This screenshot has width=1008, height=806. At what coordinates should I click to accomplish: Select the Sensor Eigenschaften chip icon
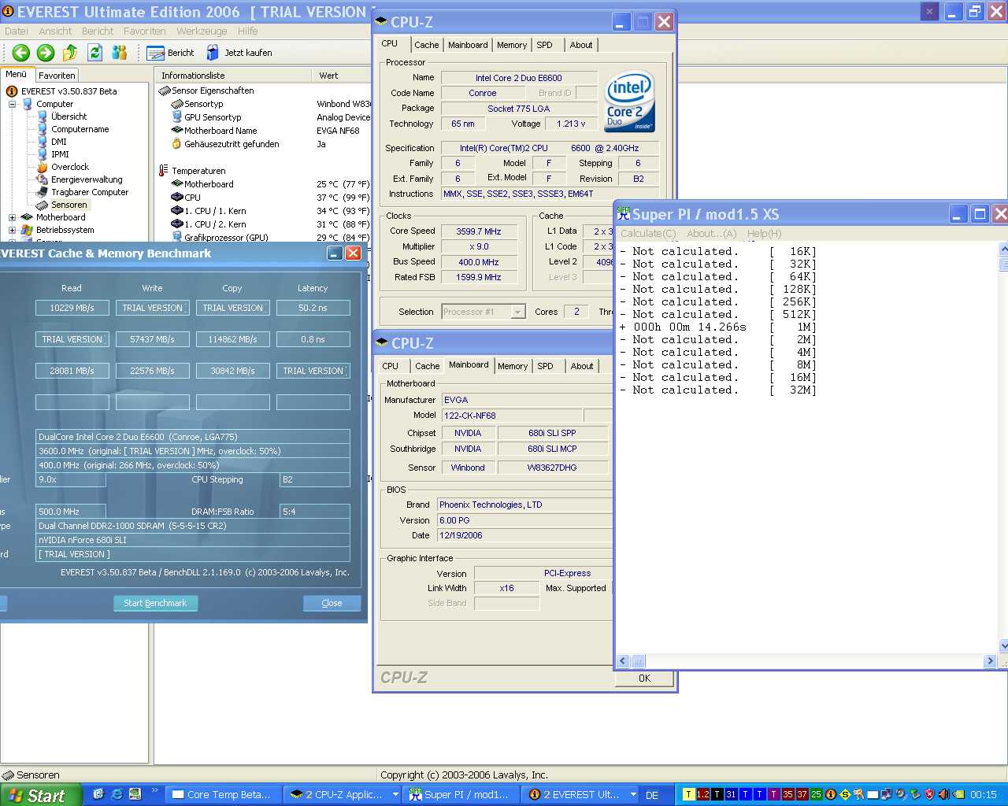[x=165, y=91]
